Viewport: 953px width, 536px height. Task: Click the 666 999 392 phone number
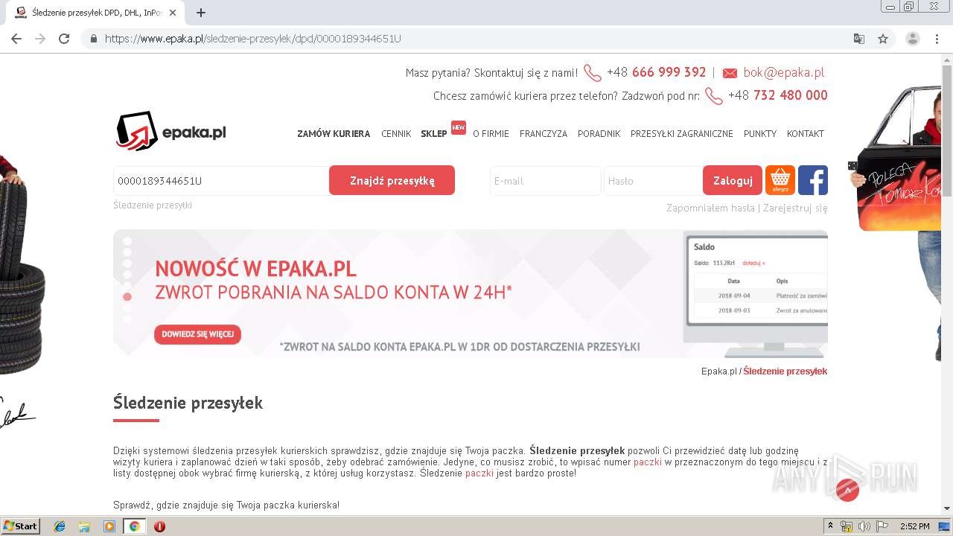coord(669,72)
